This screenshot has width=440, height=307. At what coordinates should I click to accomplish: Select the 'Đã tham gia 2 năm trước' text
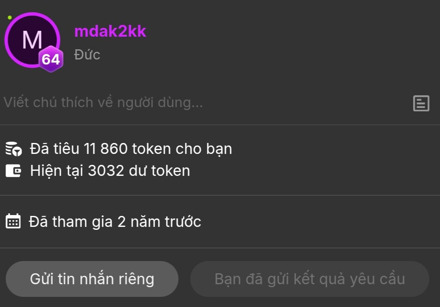[115, 221]
